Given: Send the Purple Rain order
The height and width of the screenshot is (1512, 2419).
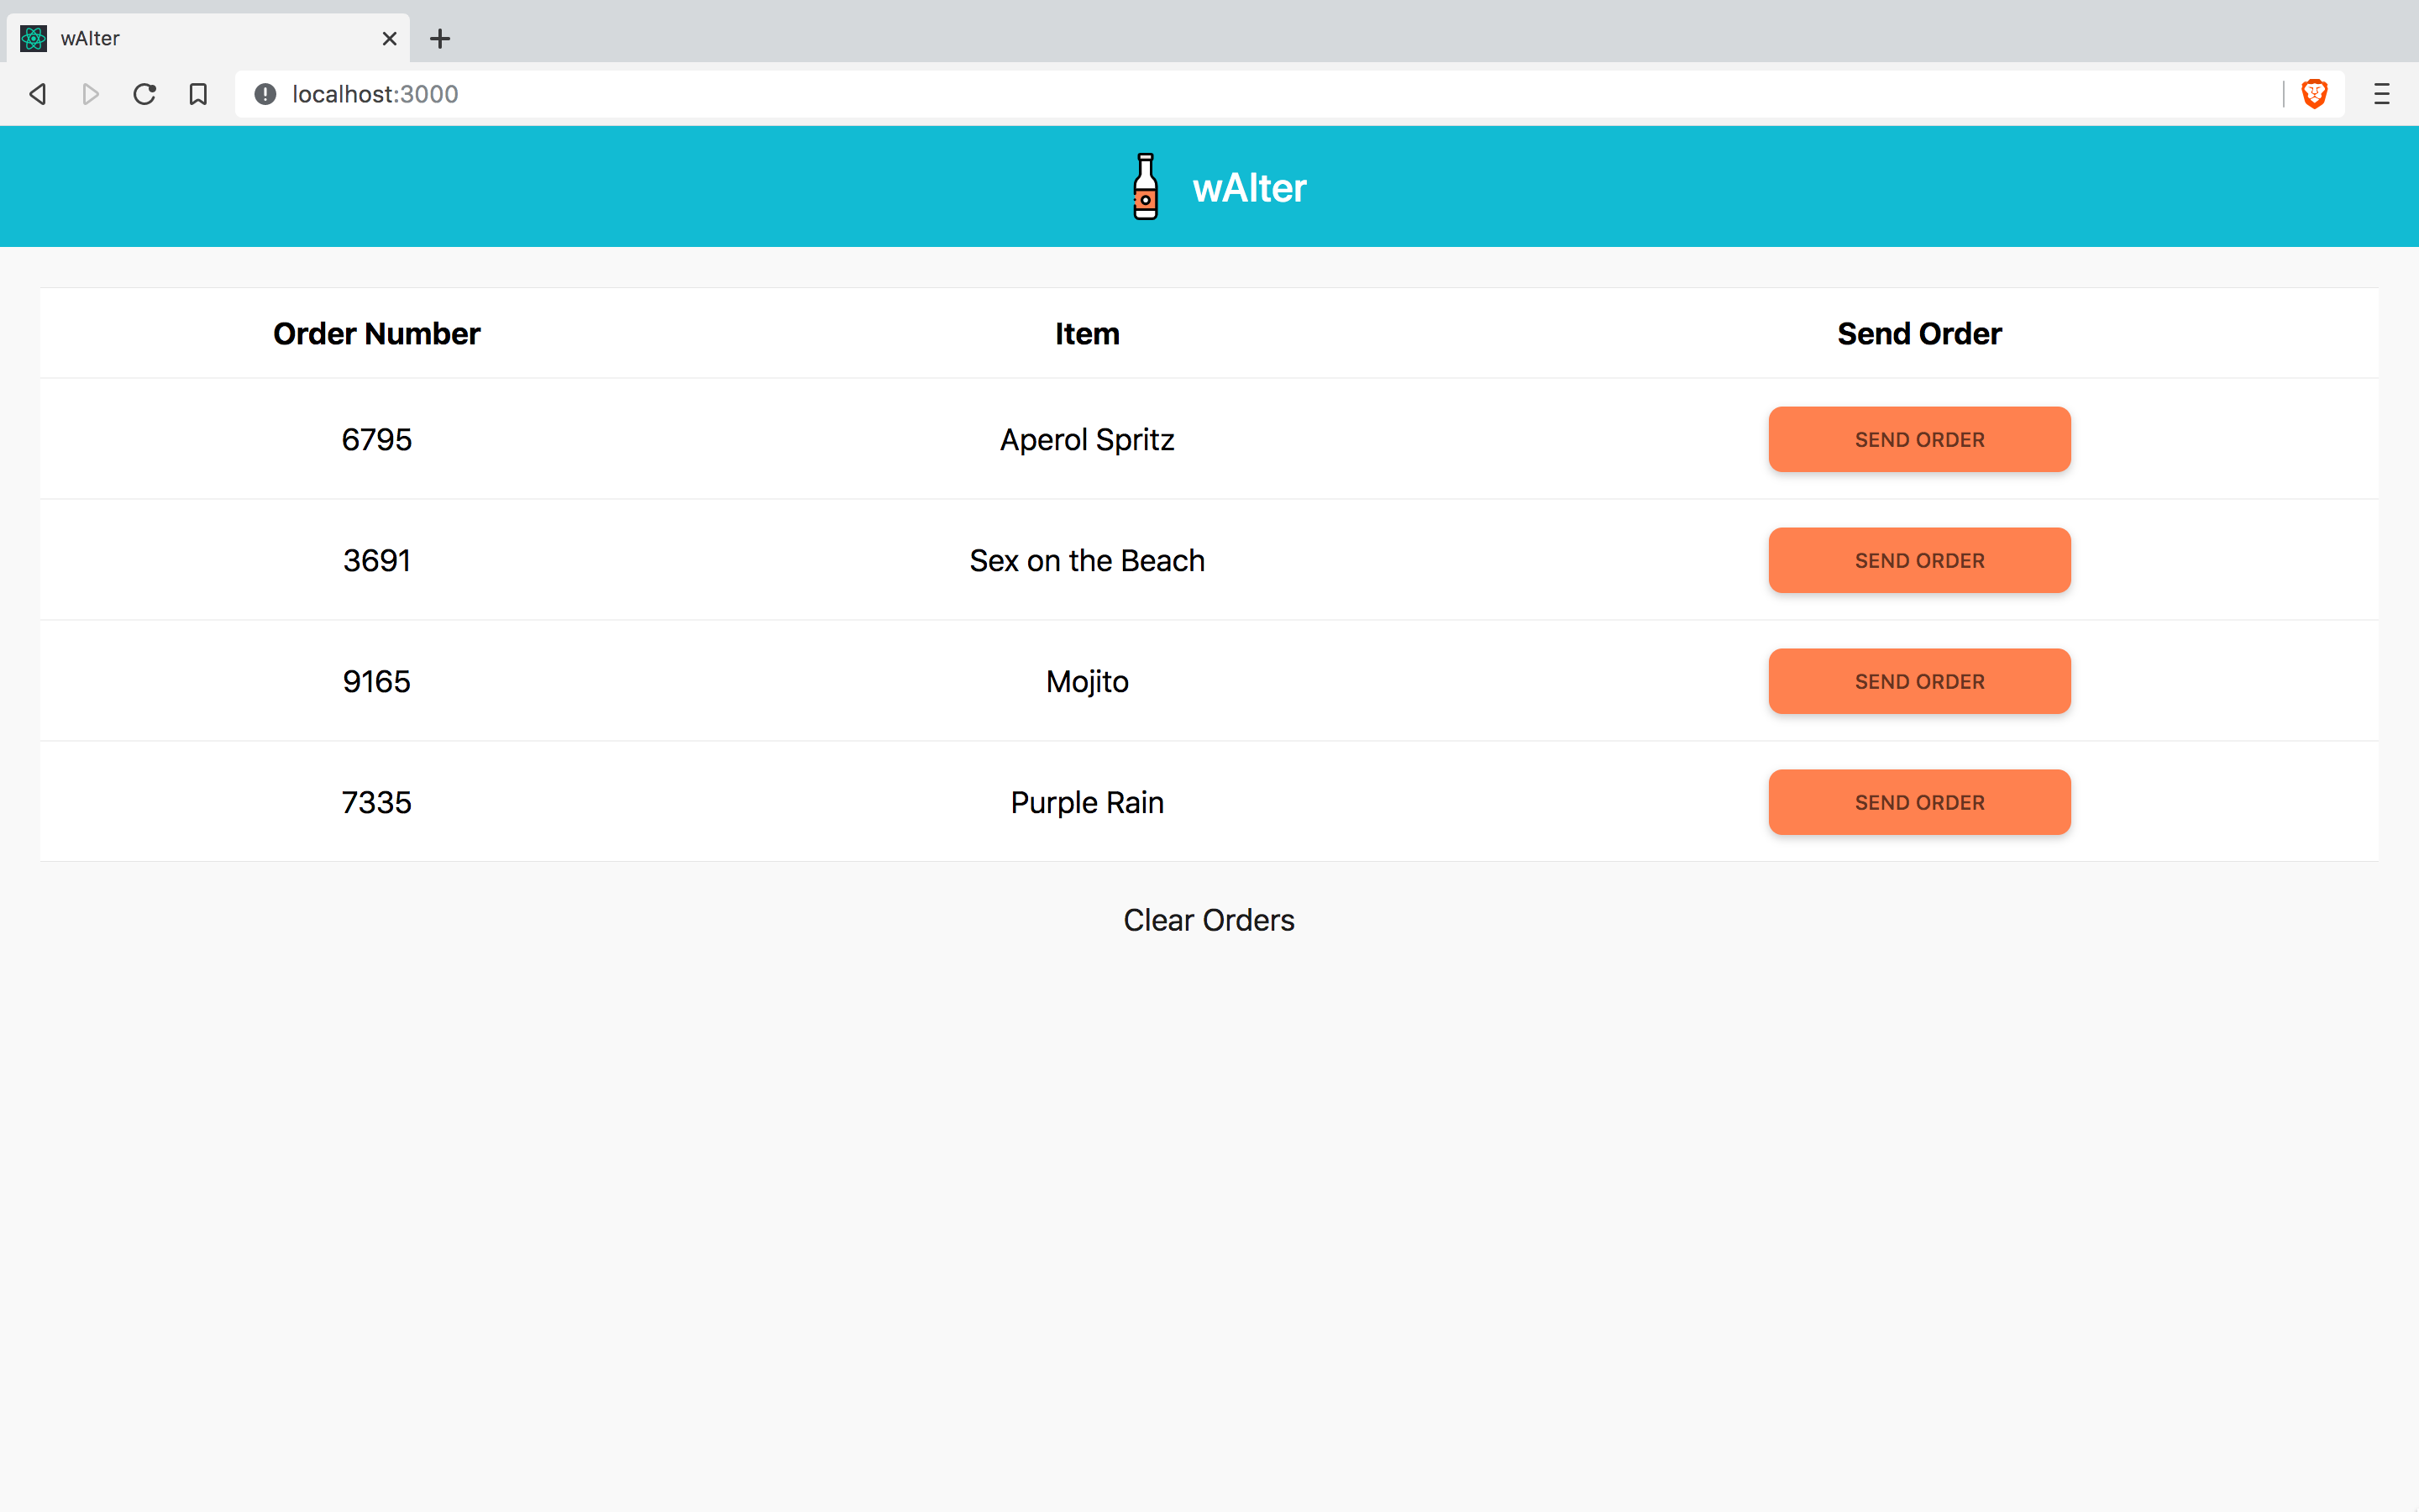Looking at the screenshot, I should pos(1918,803).
